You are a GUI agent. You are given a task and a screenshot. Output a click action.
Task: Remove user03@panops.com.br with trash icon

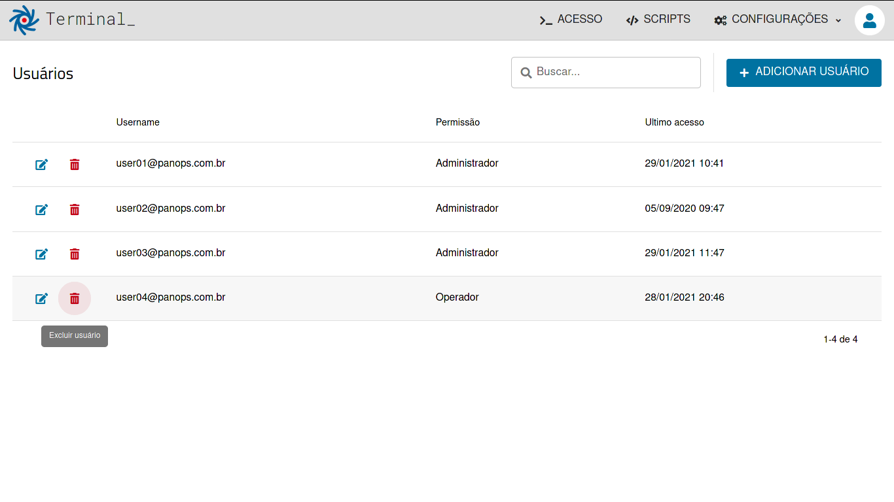(75, 254)
